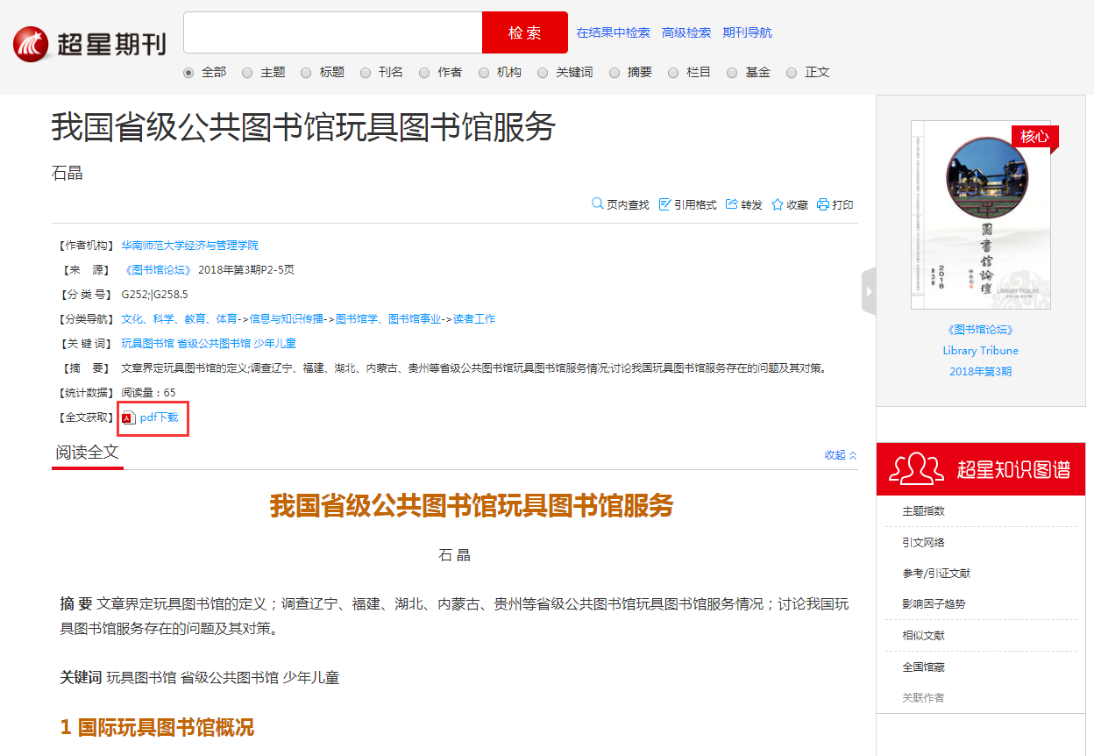The image size is (1094, 756).
Task: Switch search scope to 关键词
Action: click(x=543, y=72)
